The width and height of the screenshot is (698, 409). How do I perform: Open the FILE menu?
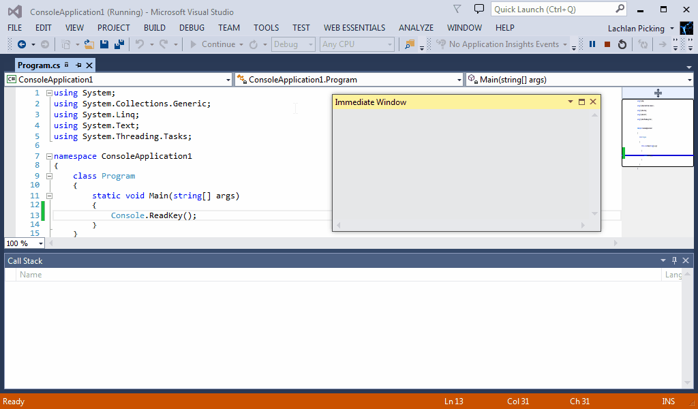15,27
